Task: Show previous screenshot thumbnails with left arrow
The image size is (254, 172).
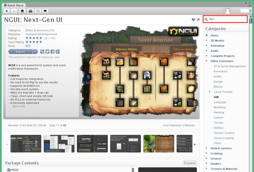Action: tap(7, 144)
